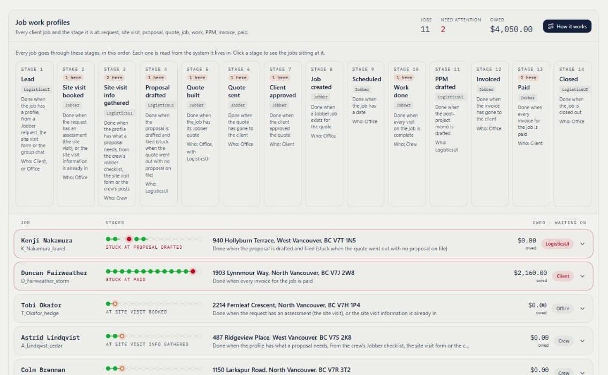
Task: Expand the Kenji Nakamura job row chevron
Action: (582, 244)
